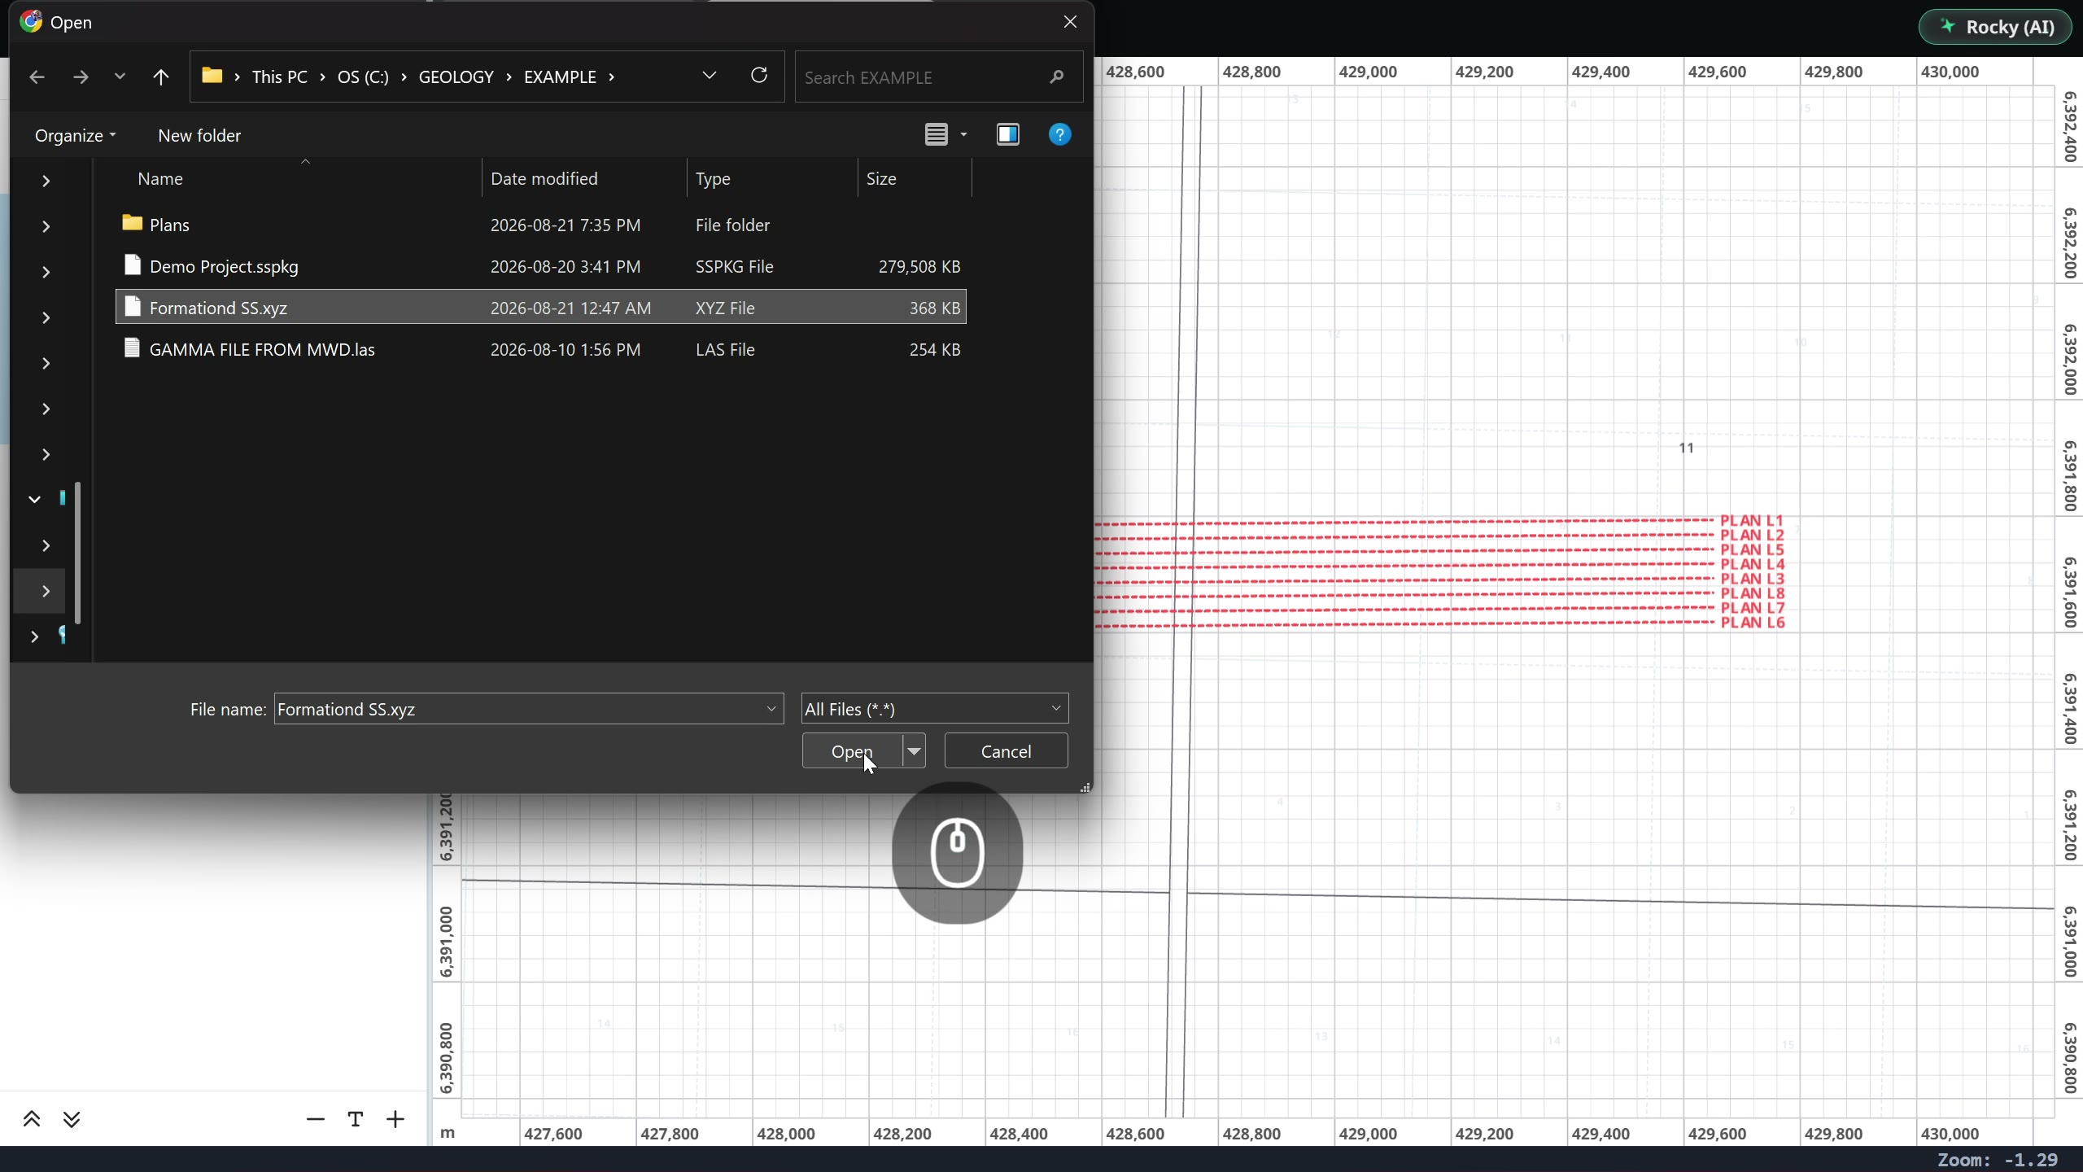Click OS (C:) in the address path
The width and height of the screenshot is (2083, 1172).
pyautogui.click(x=363, y=77)
